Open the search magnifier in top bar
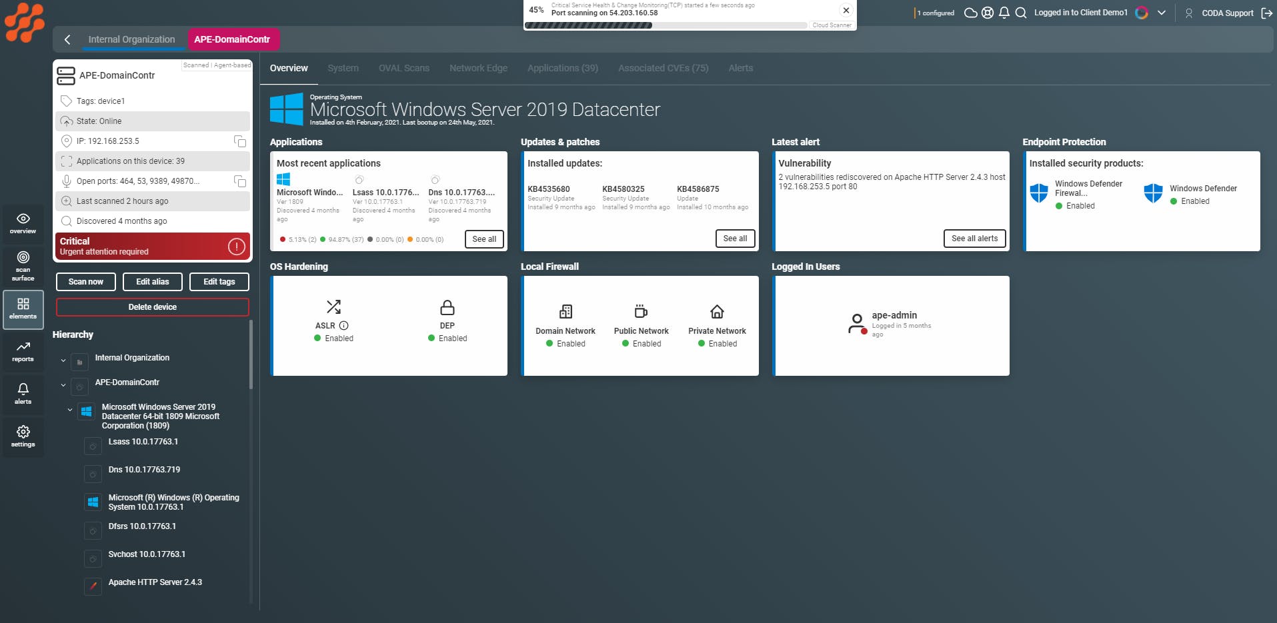 [1021, 13]
